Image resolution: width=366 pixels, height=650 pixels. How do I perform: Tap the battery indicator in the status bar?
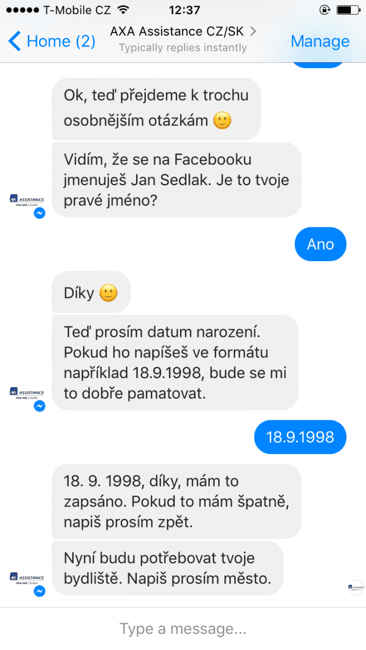[347, 9]
